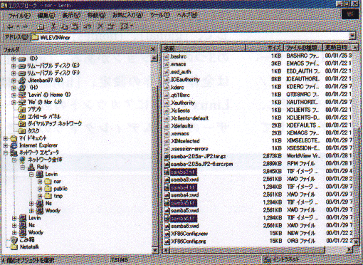The image size is (363, 265).
Task: Open the お気に入り(A) menu
Action: coord(127,15)
